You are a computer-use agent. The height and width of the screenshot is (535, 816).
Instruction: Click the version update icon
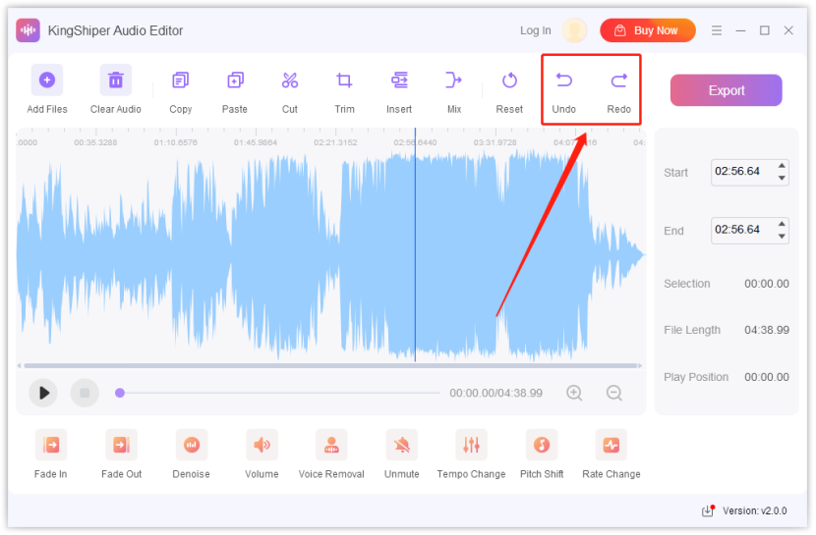pyautogui.click(x=708, y=511)
